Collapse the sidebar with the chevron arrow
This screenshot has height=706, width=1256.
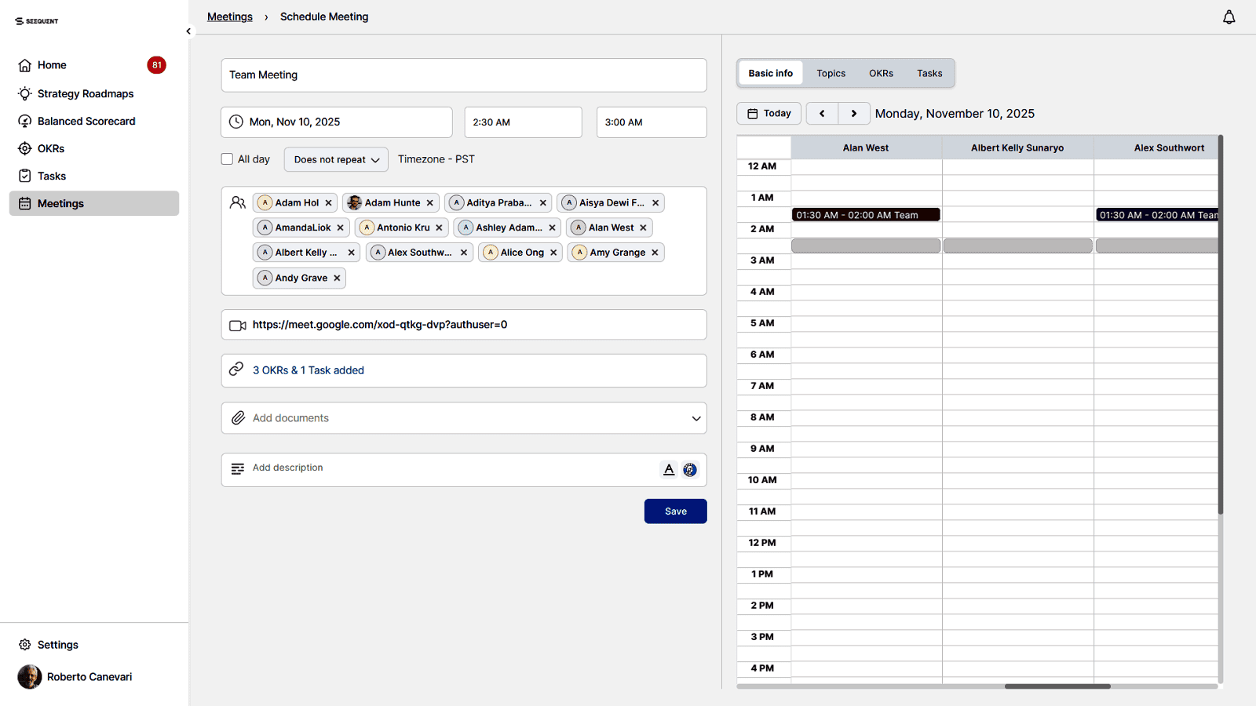[188, 31]
